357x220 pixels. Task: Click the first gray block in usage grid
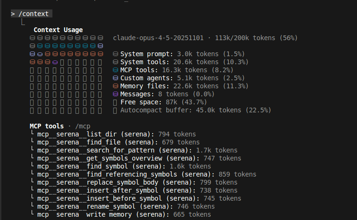[32, 38]
